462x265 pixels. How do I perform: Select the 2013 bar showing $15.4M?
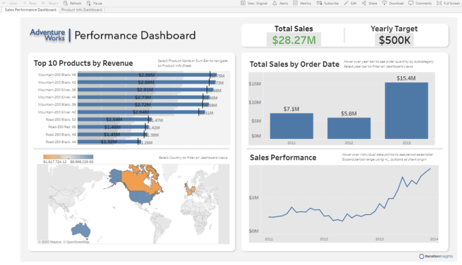pos(406,110)
